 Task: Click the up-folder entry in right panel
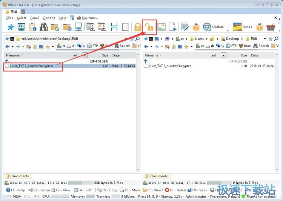click(x=209, y=61)
